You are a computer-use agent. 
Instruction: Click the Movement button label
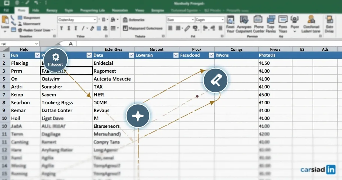(x=32, y=24)
